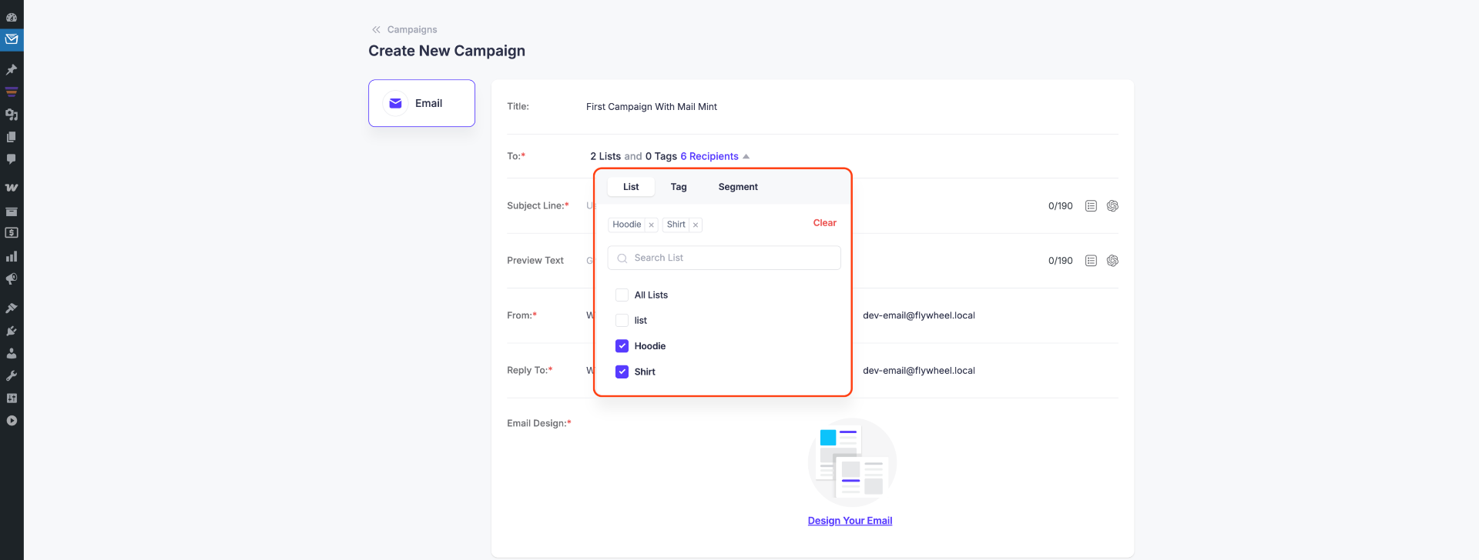Click the Shirt chip label
Viewport: 1479px width, 560px height.
[676, 225]
